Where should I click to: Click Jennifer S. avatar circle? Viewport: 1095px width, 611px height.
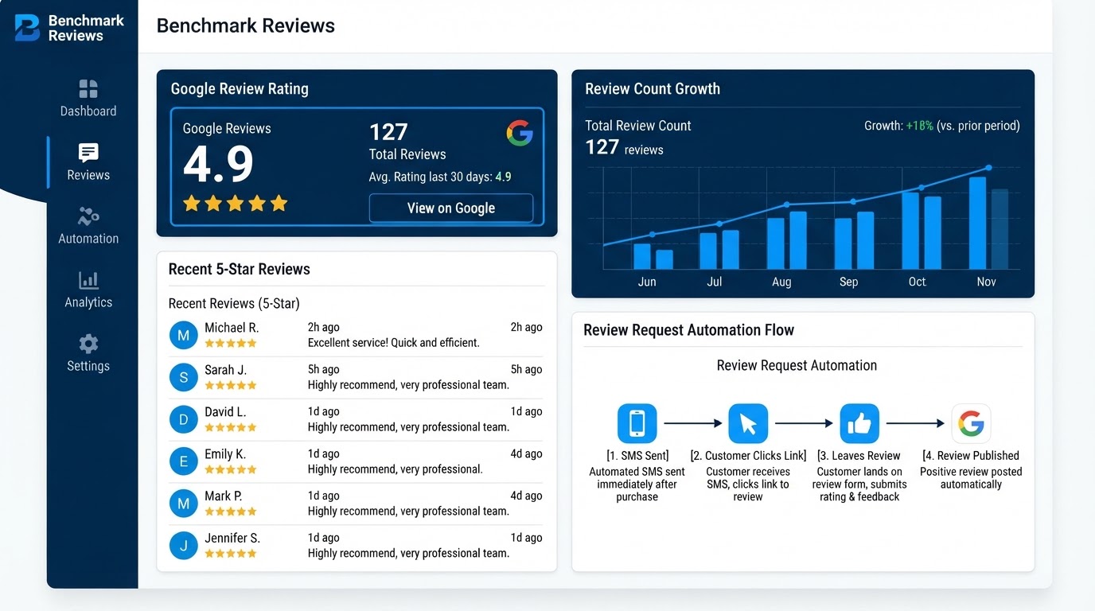tap(183, 546)
